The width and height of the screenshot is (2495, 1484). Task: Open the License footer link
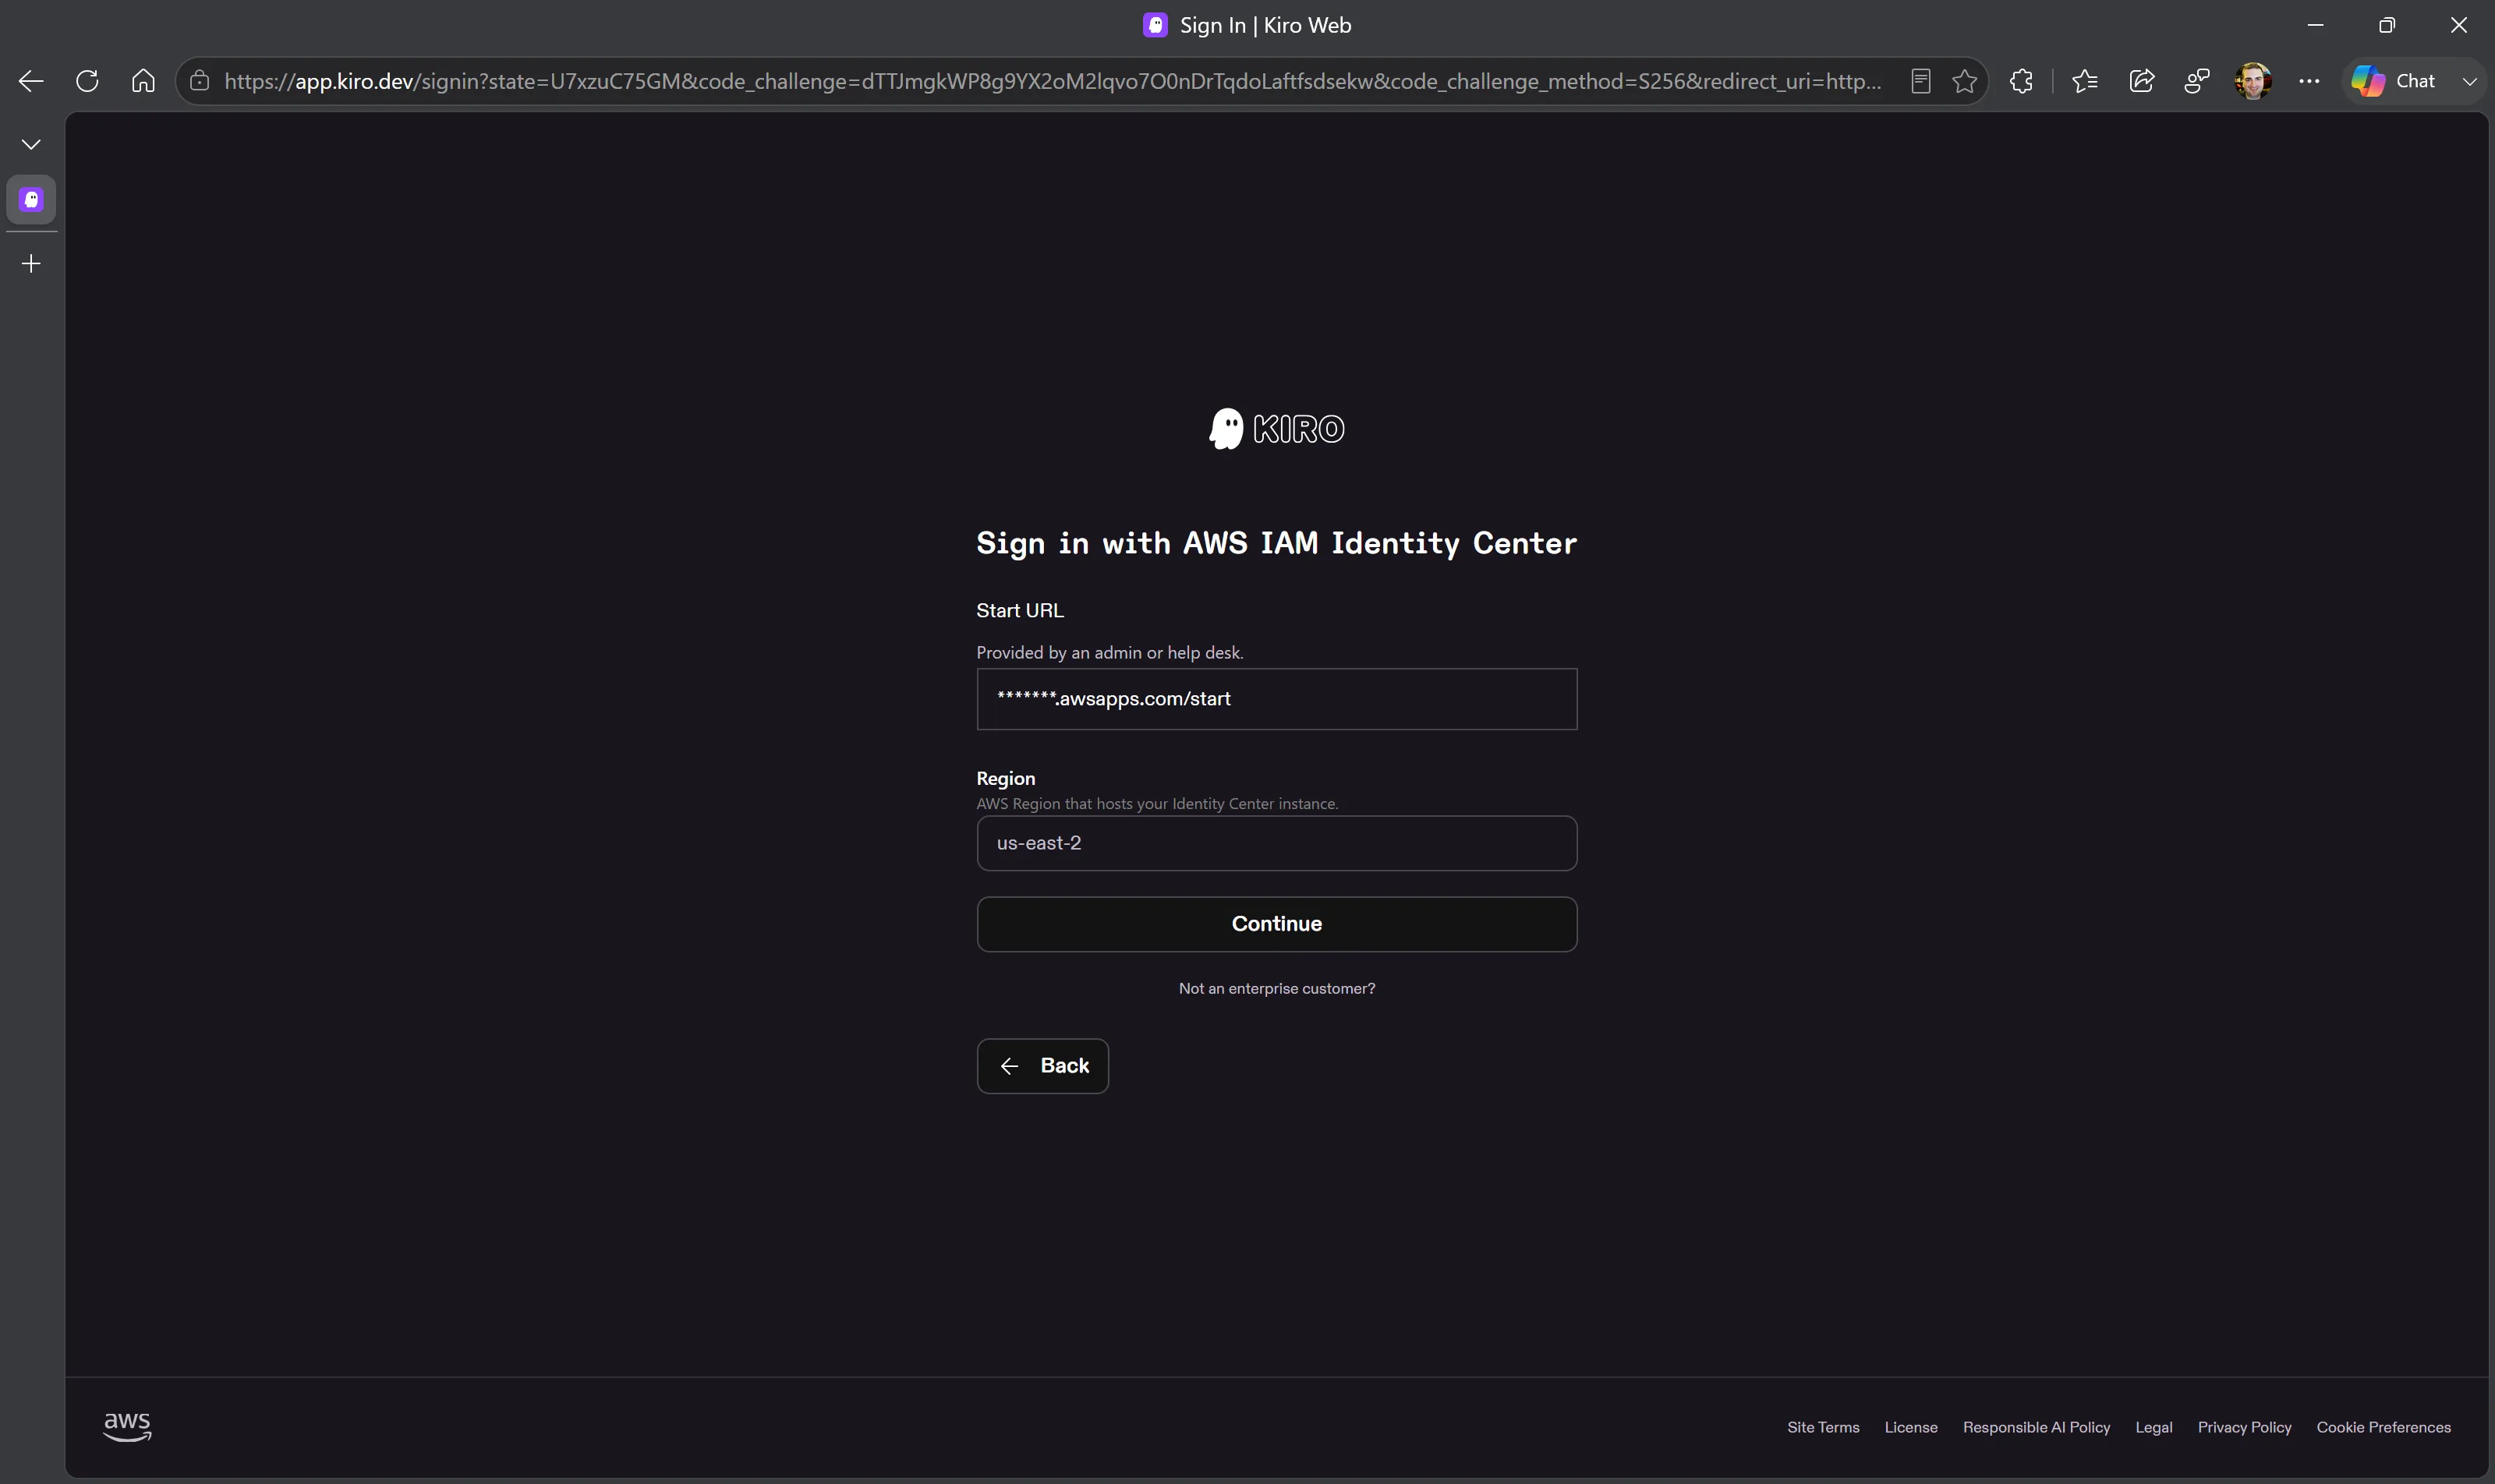(x=1911, y=1427)
